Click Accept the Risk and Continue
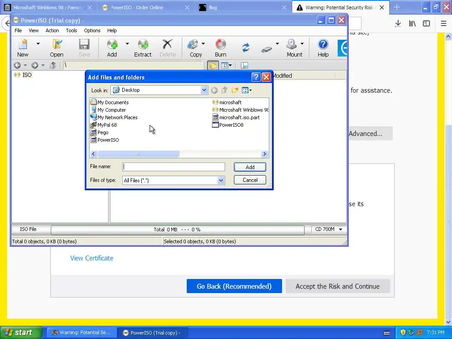This screenshot has width=452, height=339. click(338, 286)
